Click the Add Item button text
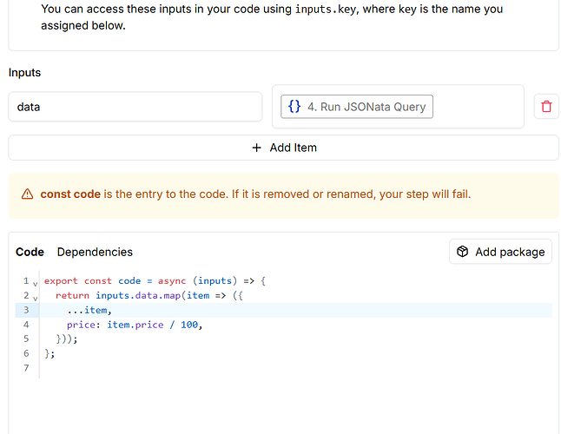561x434 pixels. point(293,148)
